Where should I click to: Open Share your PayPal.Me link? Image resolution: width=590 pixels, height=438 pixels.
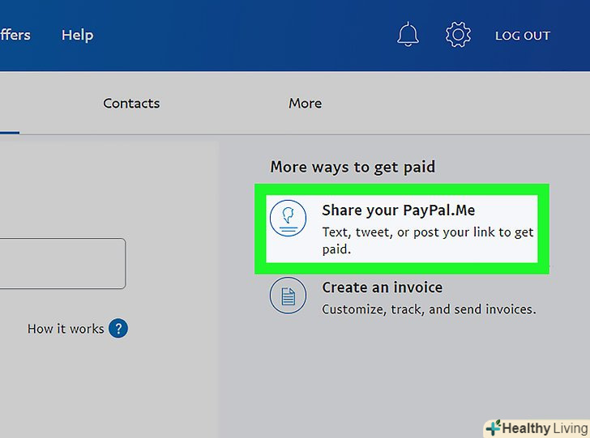click(399, 210)
